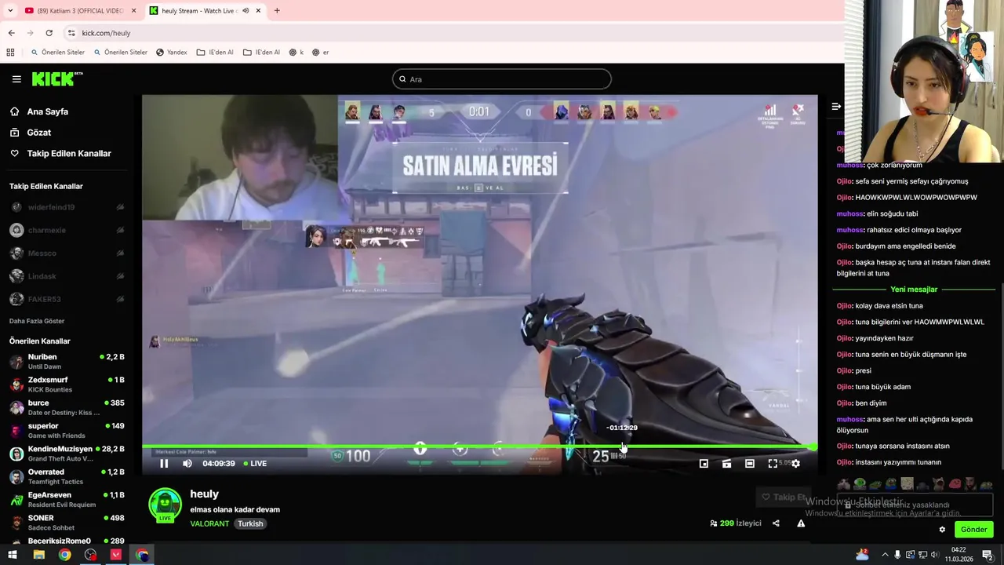
Task: Open recommended channel burce
Action: (x=67, y=407)
